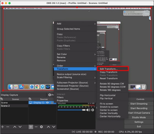154x134 pixels.
Task: Toggle Display Capture visibility eye
Action: coord(47,102)
